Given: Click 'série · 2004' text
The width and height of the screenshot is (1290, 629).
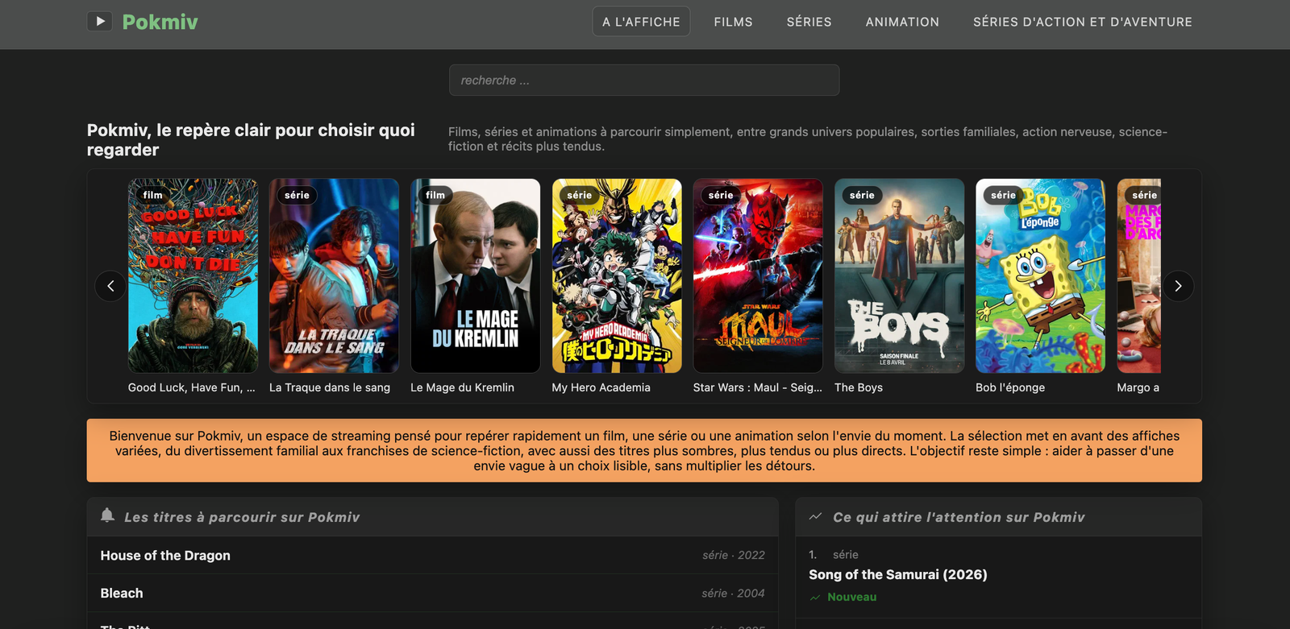Looking at the screenshot, I should tap(733, 593).
